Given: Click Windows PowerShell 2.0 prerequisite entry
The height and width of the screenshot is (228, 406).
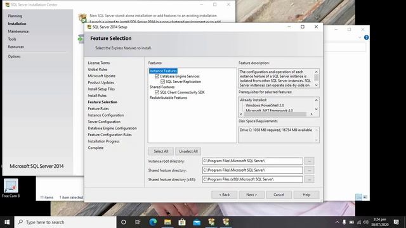Looking at the screenshot, I should (265, 105).
